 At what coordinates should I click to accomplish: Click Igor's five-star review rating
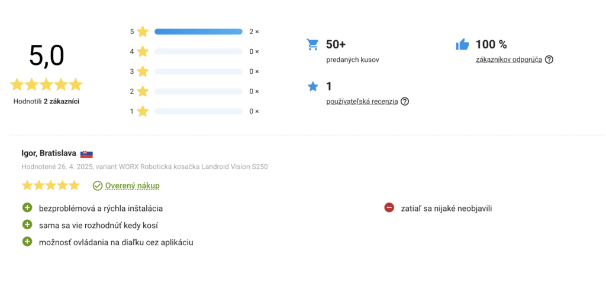pyautogui.click(x=51, y=186)
